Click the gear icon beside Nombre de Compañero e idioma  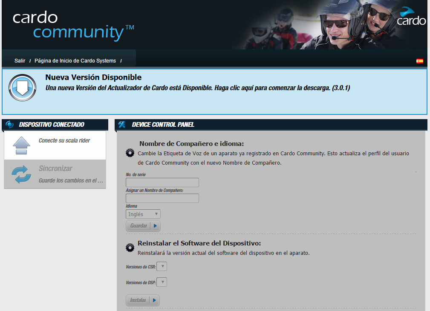[x=130, y=153]
